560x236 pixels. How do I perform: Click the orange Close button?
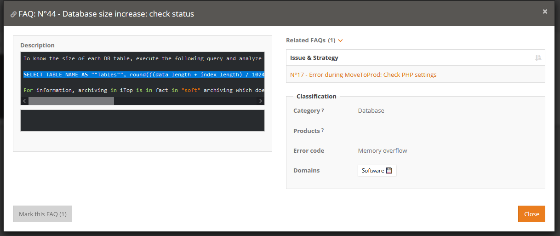(531, 214)
